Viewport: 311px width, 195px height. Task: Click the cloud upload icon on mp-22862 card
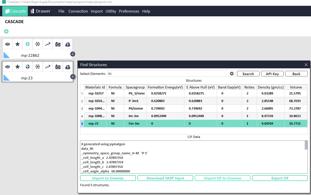click(x=68, y=44)
